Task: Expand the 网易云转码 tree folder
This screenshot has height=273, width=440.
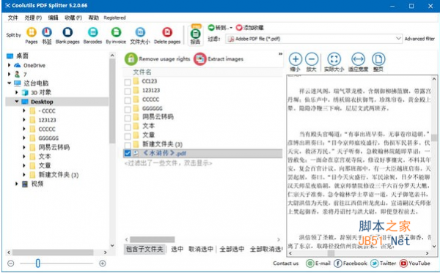Action: point(24,147)
